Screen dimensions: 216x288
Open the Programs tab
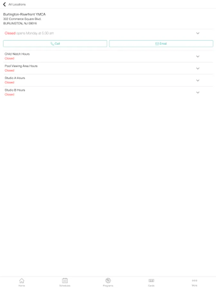(108, 282)
